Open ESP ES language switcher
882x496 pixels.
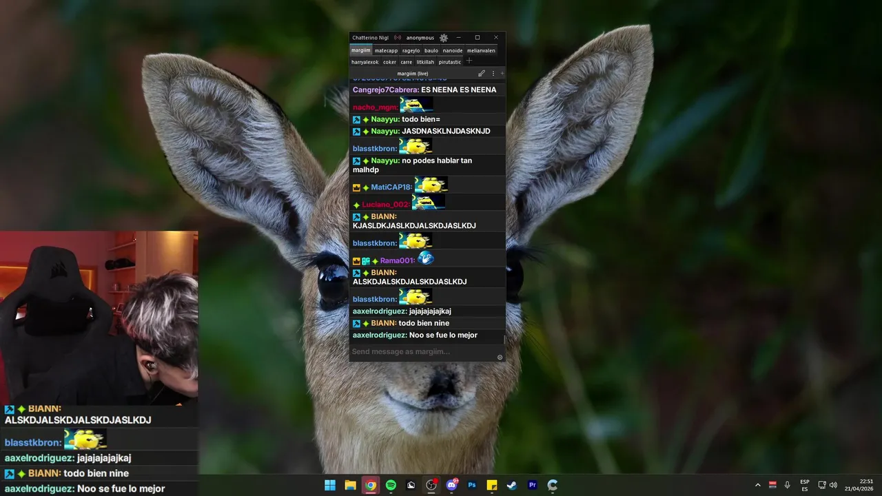point(805,485)
